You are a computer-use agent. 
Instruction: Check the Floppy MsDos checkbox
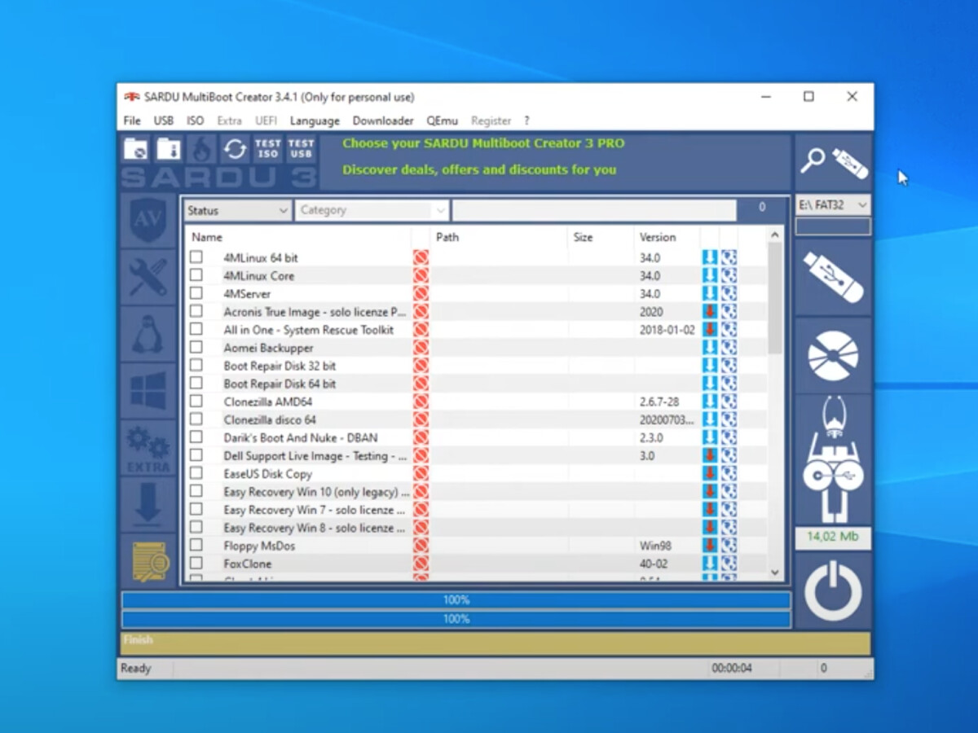pos(196,546)
